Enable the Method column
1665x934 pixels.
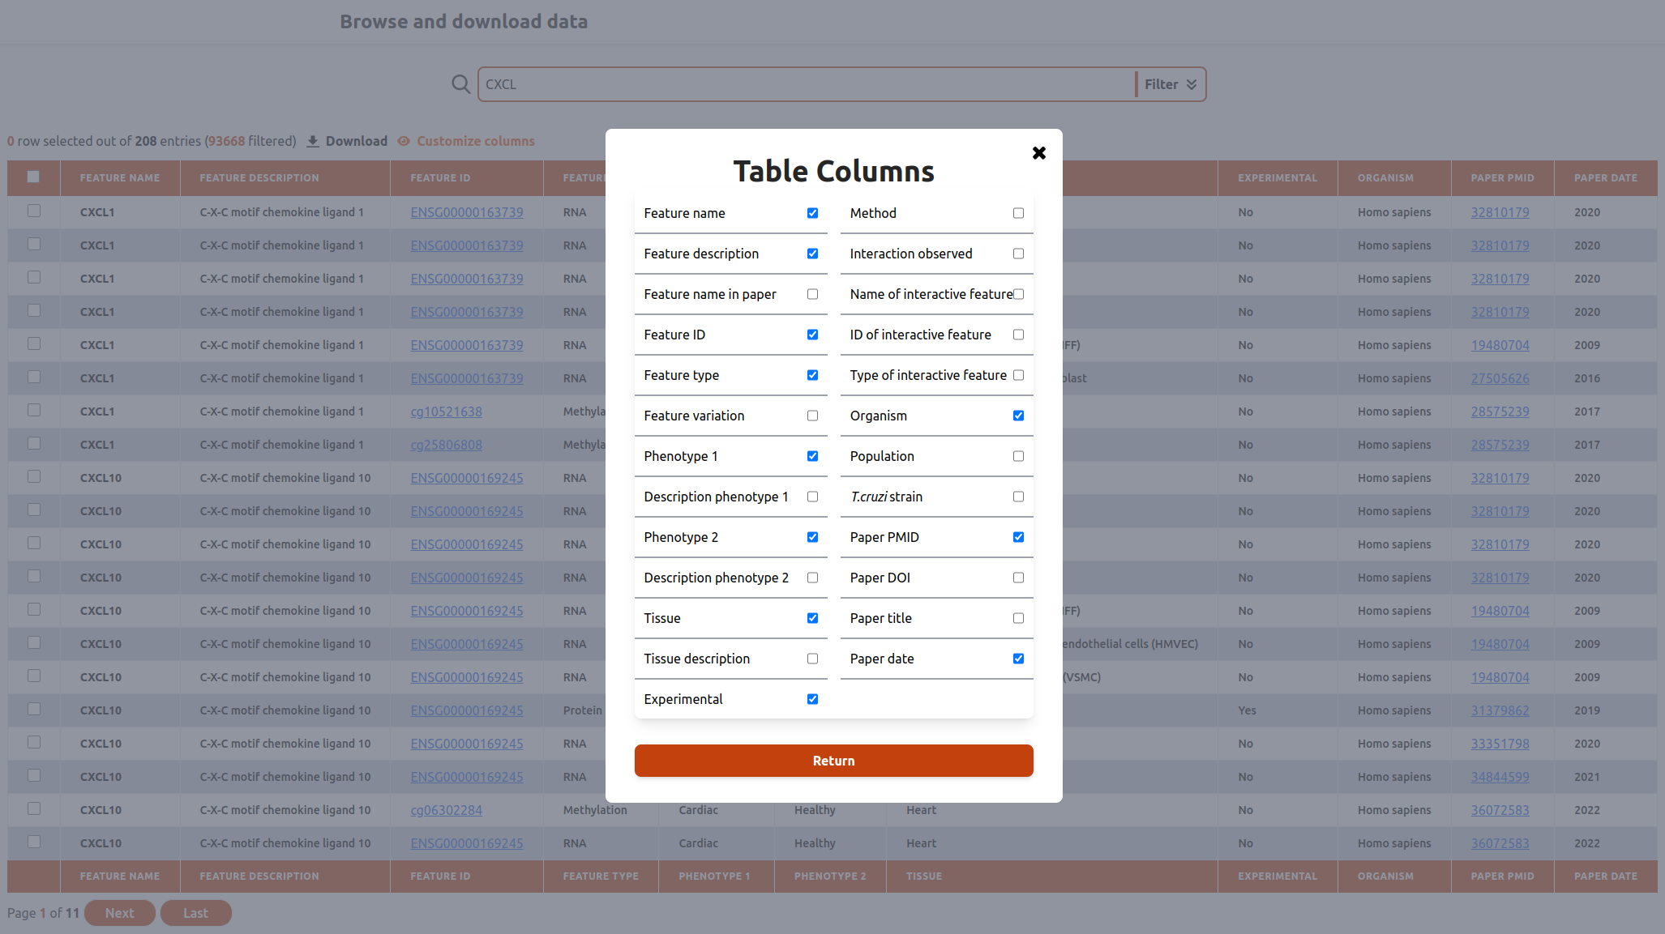1018,213
